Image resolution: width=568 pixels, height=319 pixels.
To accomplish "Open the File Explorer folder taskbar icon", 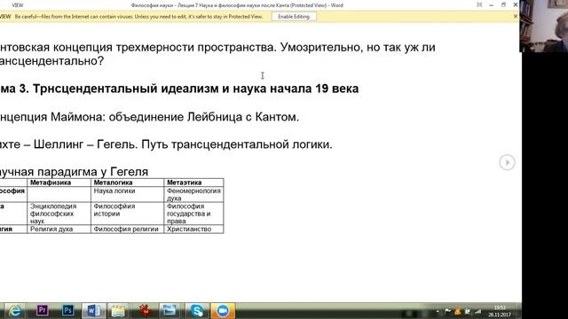I will tap(118, 311).
